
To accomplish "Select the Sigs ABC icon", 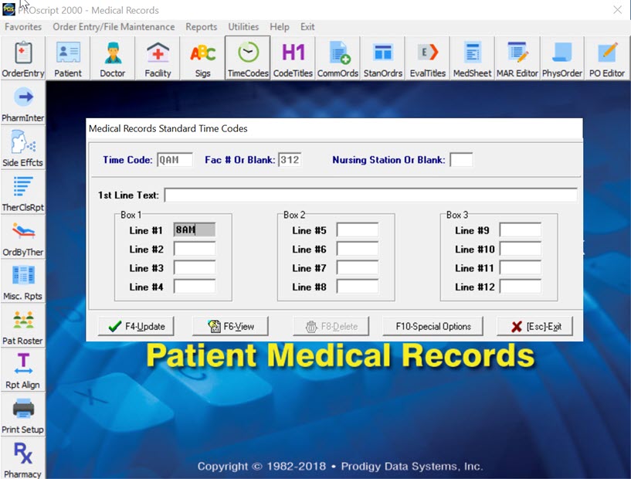I will coord(202,58).
